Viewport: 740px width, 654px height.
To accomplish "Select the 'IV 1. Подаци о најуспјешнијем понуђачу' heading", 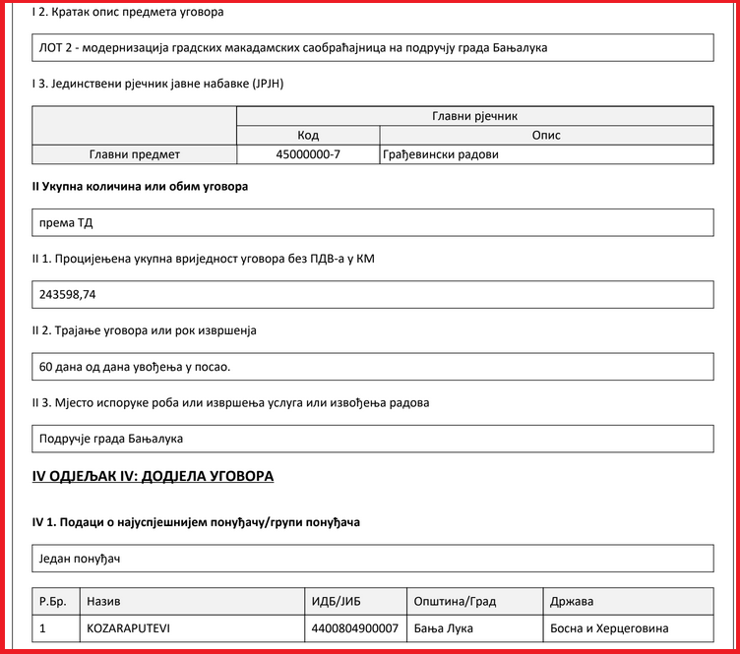I will click(x=196, y=522).
